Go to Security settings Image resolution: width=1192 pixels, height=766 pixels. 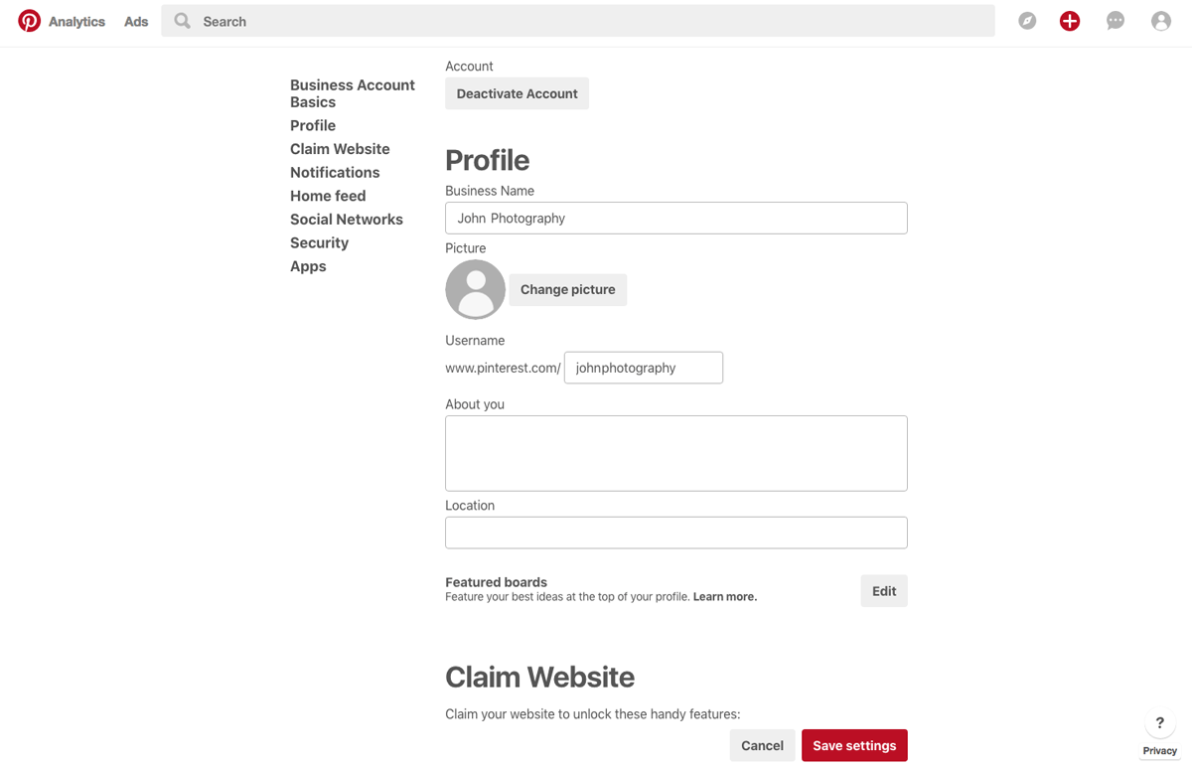(319, 242)
